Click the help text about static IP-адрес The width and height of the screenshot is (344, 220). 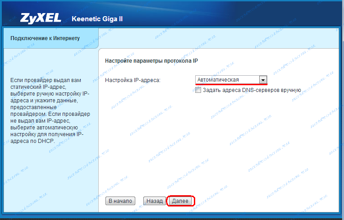click(x=50, y=110)
